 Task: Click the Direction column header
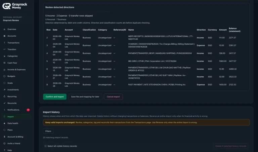201,30
